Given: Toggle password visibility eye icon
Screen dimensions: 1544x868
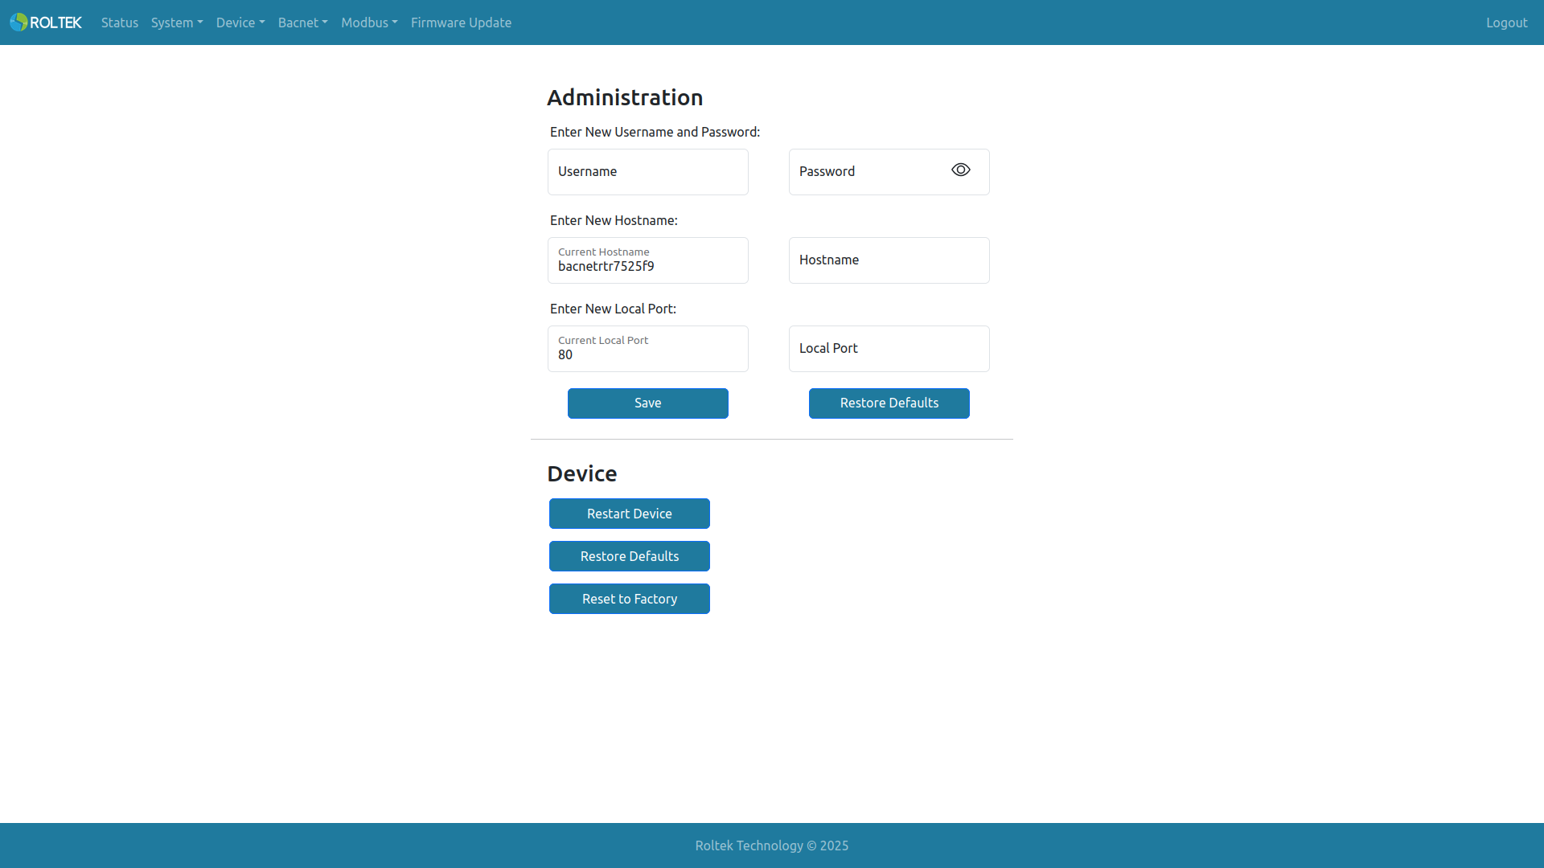Looking at the screenshot, I should pos(961,170).
